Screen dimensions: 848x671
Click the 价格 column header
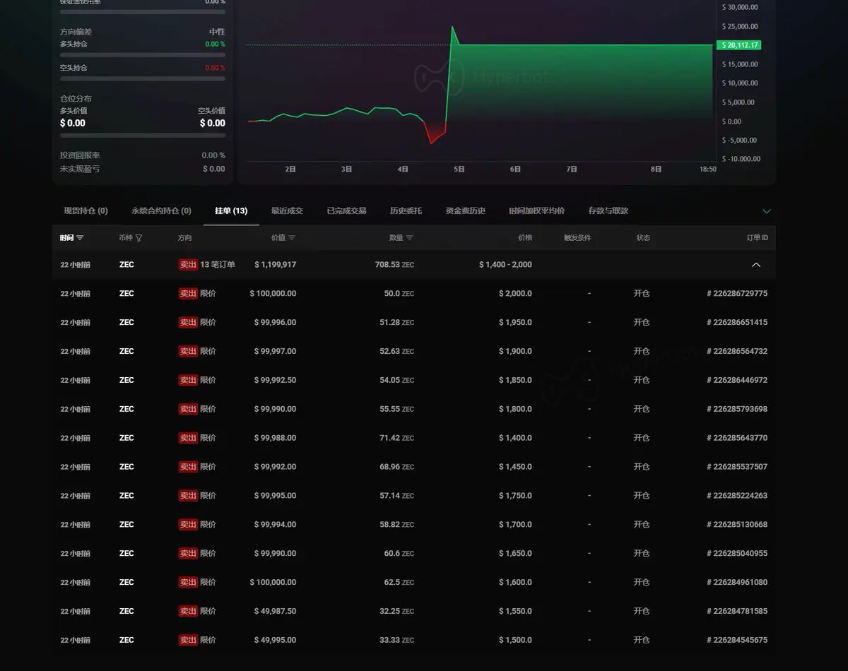click(x=525, y=238)
